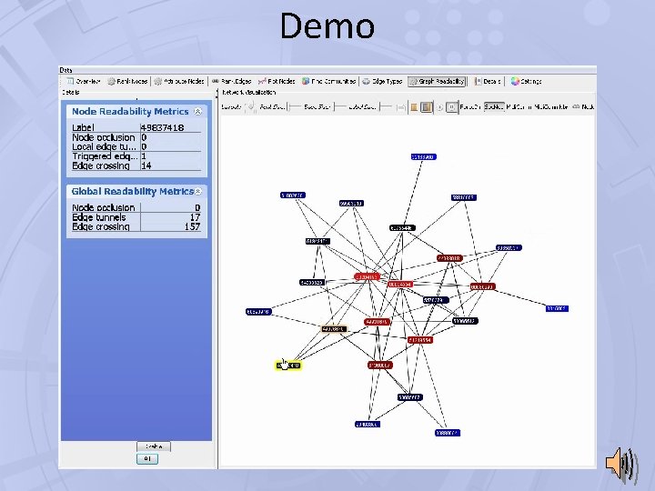The height and width of the screenshot is (491, 655).
Task: Switch to the Edge Types tab
Action: click(382, 82)
